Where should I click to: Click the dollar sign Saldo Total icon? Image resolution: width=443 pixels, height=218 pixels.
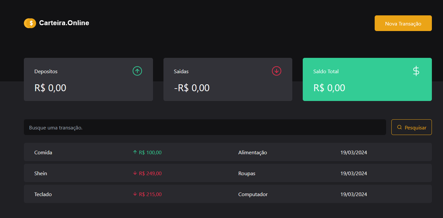[x=416, y=71]
